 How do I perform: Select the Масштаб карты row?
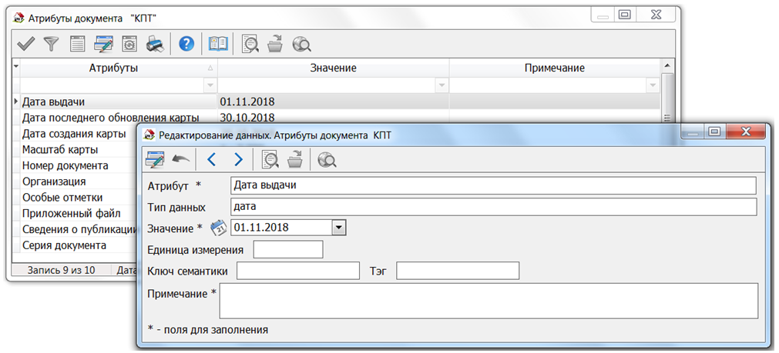coord(60,149)
